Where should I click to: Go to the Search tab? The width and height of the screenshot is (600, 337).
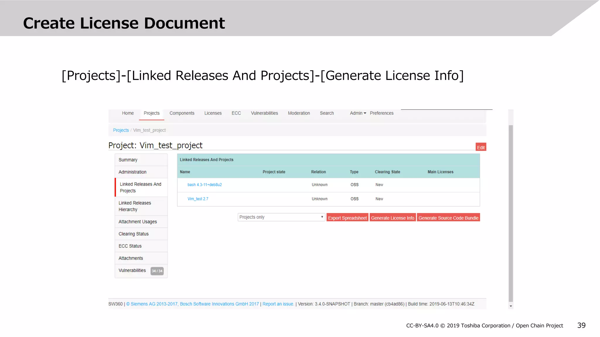point(327,113)
